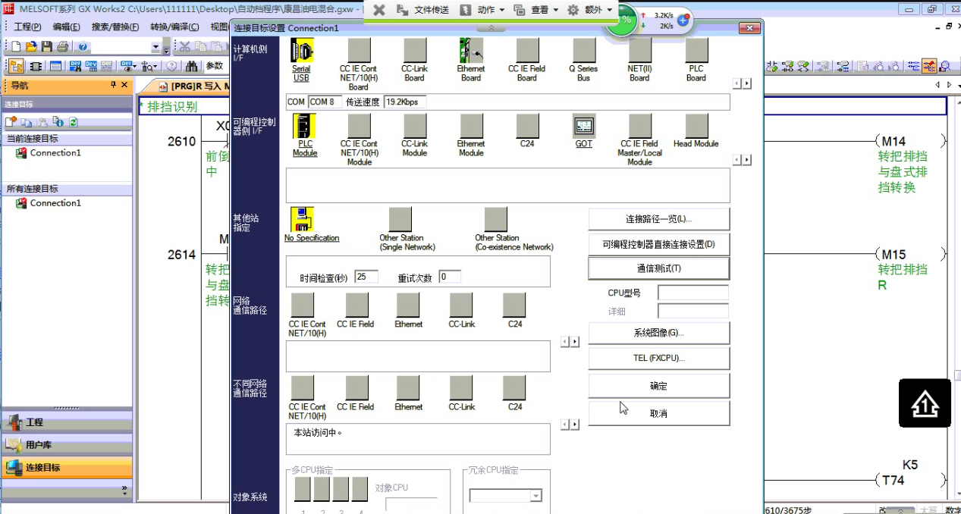Open the 编辑(E) menu
This screenshot has height=514, width=961.
tap(66, 27)
